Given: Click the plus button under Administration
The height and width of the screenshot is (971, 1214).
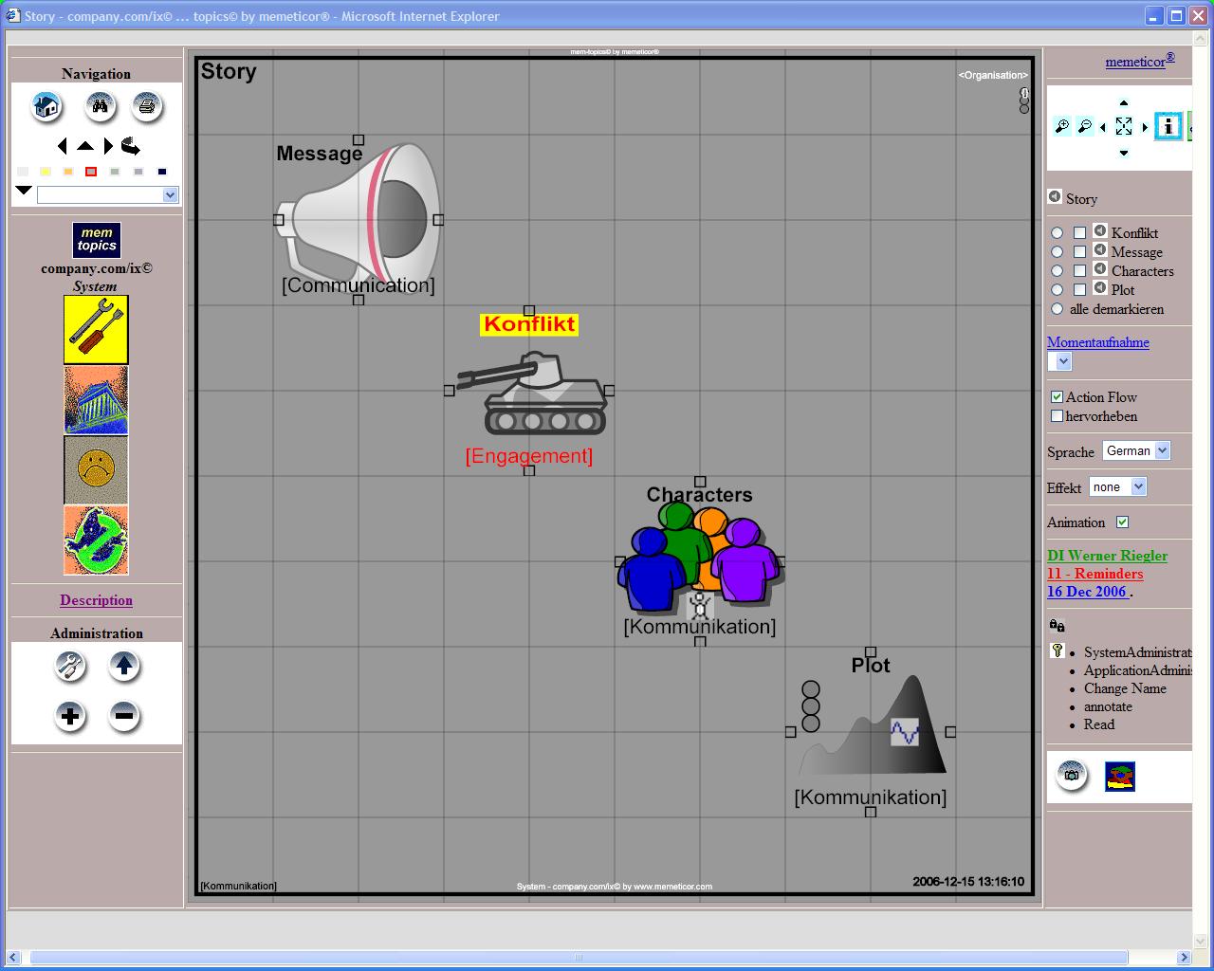Looking at the screenshot, I should coord(70,715).
